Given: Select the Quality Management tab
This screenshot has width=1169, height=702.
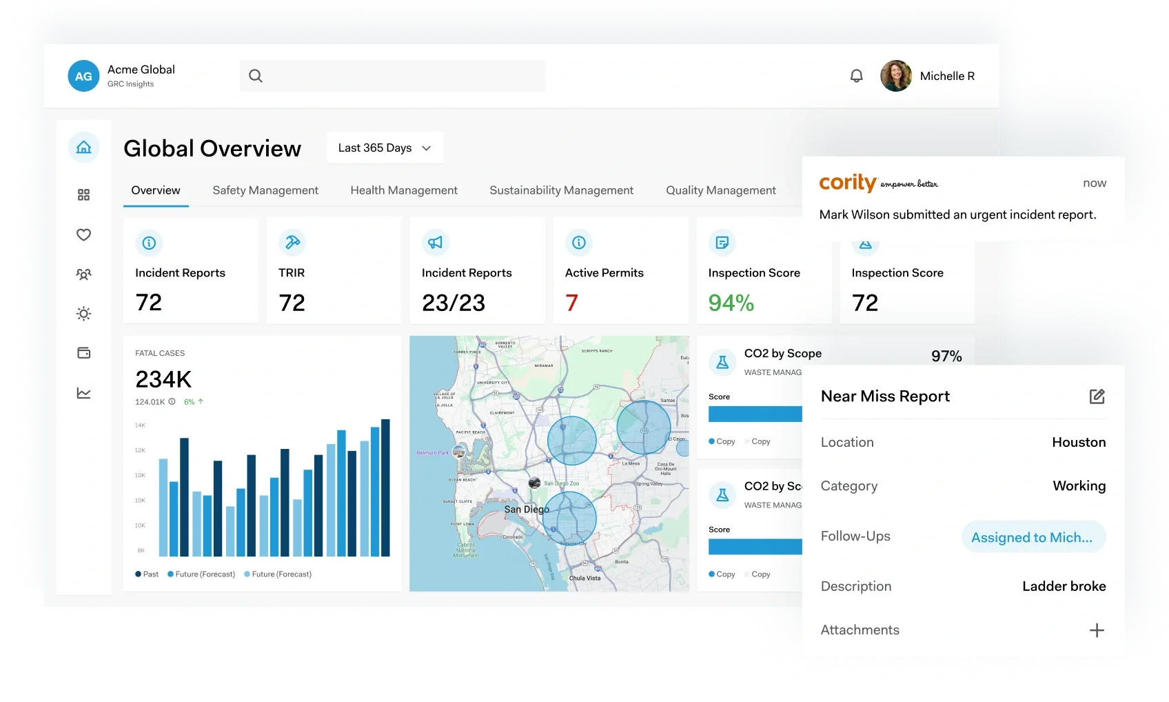Looking at the screenshot, I should 720,190.
